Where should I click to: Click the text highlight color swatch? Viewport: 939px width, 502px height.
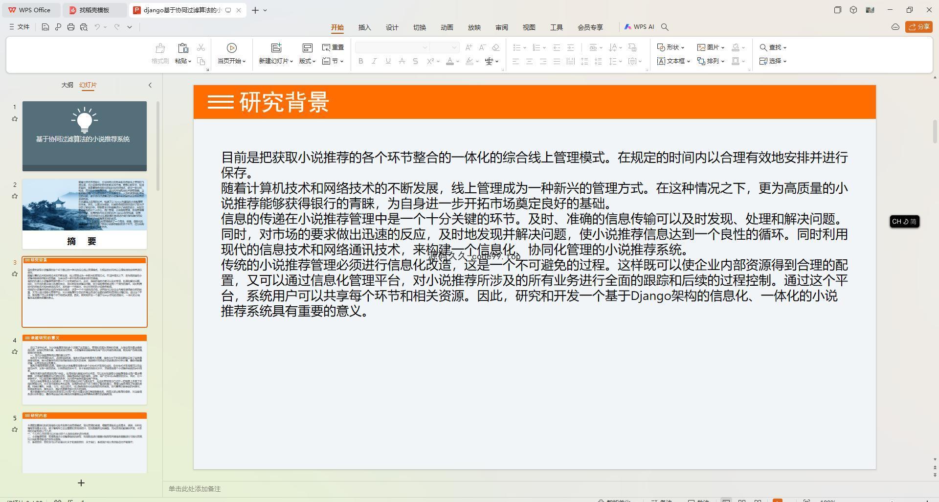pyautogui.click(x=469, y=61)
